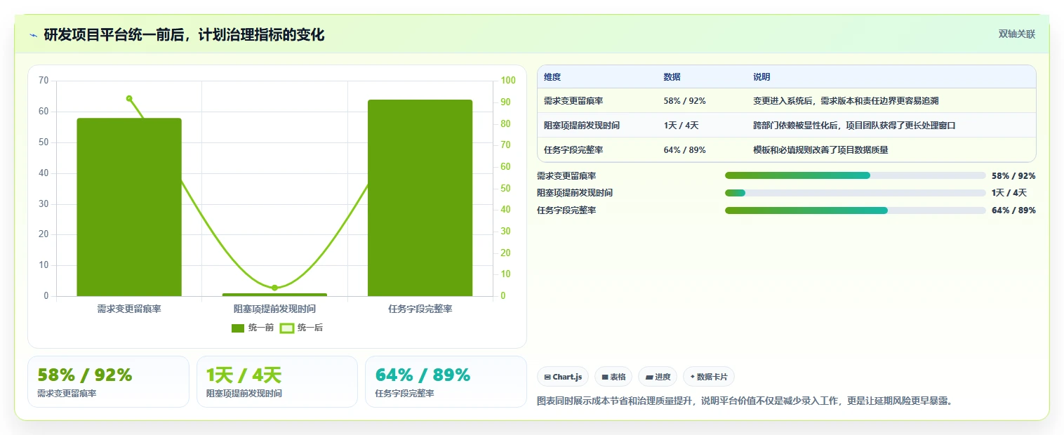
Task: Click the 任务字段完整率 green bar in chart
Action: [x=420, y=198]
